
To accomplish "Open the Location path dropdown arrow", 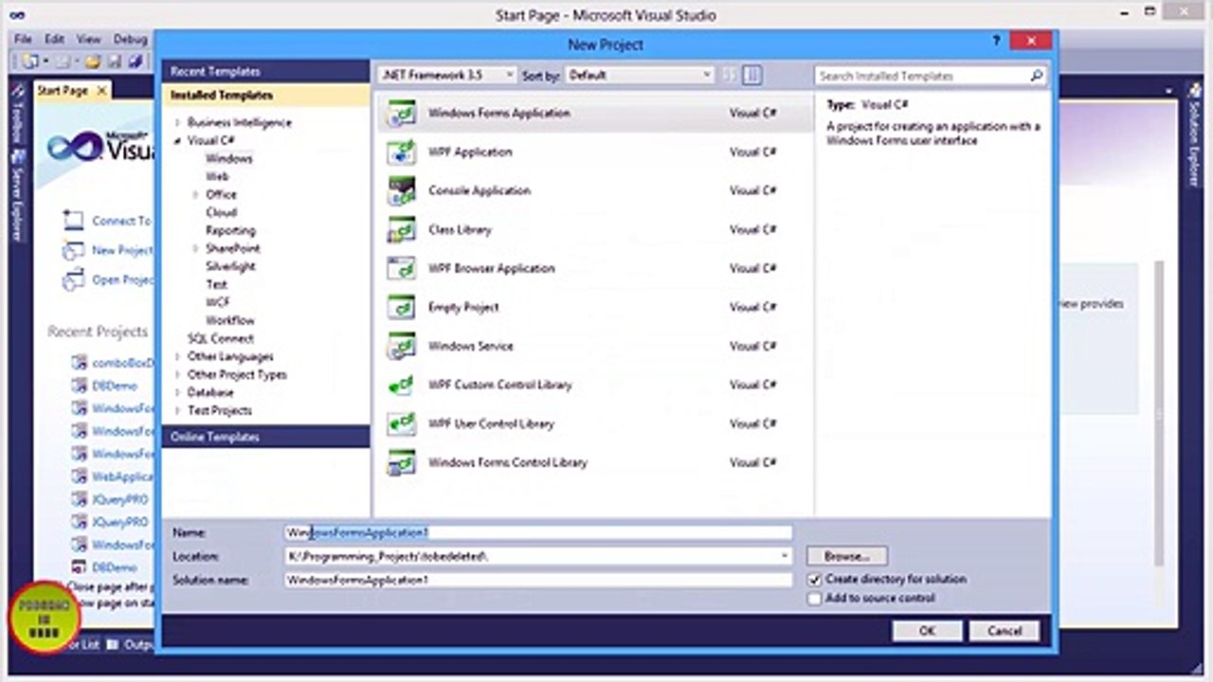I will coord(785,557).
